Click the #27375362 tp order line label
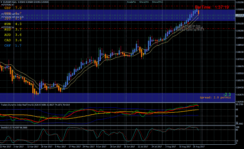This screenshot has height=149, width=244. click(8, 27)
